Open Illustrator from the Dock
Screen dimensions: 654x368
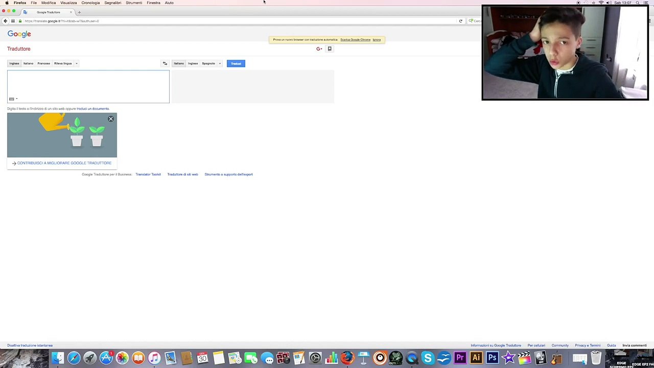(x=476, y=358)
